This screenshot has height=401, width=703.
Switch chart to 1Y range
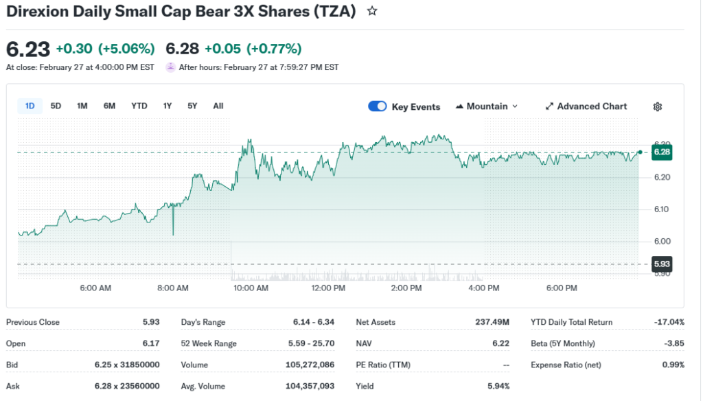[168, 106]
